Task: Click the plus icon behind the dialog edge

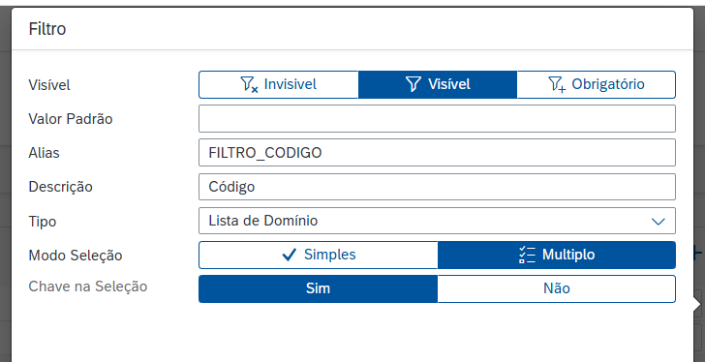Action: [x=698, y=253]
